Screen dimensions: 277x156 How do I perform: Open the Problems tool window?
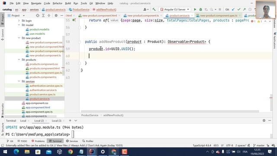point(38,141)
